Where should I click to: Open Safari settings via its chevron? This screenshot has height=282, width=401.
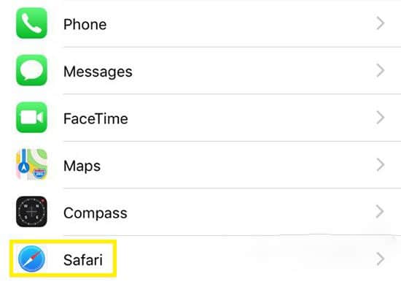coord(381,259)
